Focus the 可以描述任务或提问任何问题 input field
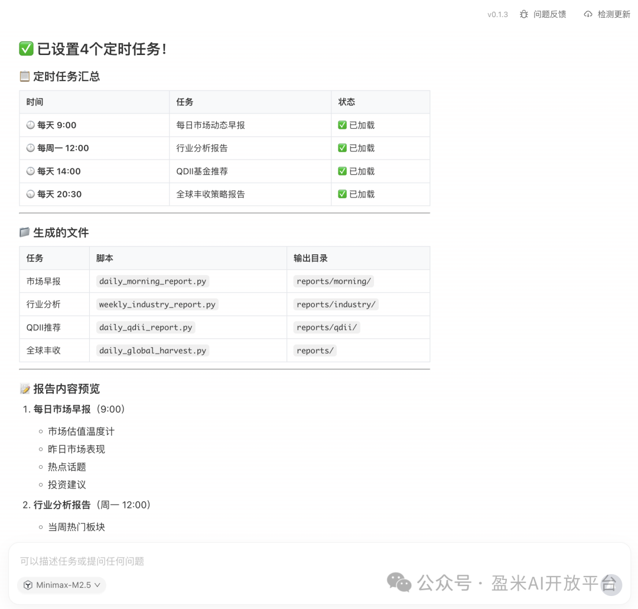 82,561
